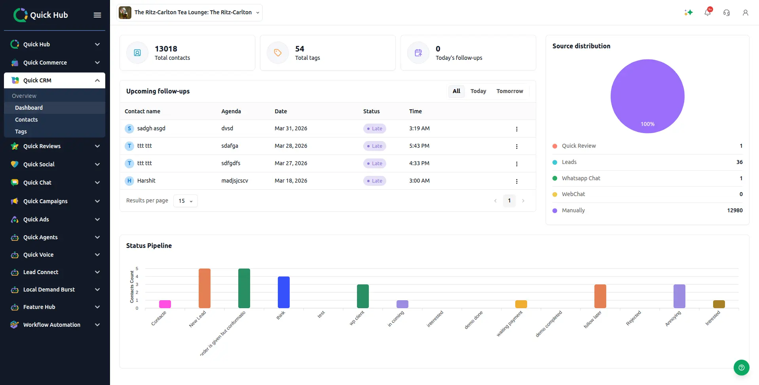759x385 pixels.
Task: Click the purple pie chart
Action: (x=647, y=96)
